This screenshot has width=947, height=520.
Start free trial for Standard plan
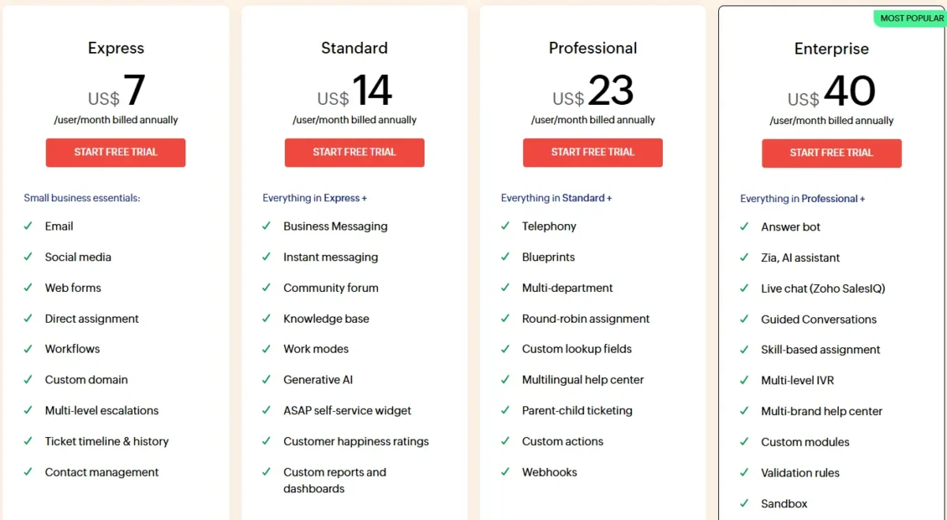(354, 152)
